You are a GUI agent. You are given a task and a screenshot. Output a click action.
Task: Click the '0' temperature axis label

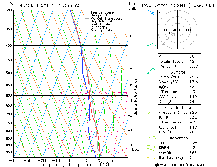coord(70,160)
